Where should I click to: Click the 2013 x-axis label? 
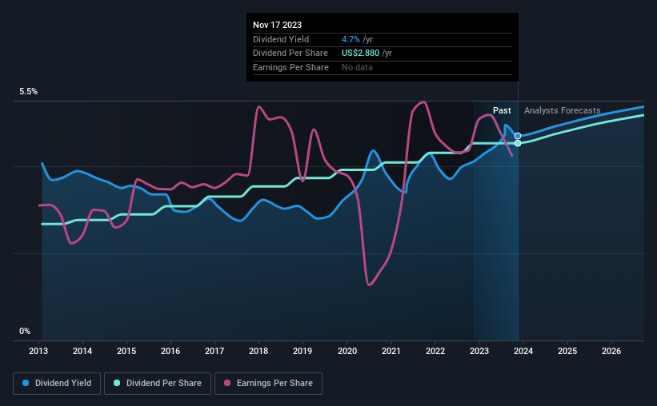pyautogui.click(x=38, y=351)
